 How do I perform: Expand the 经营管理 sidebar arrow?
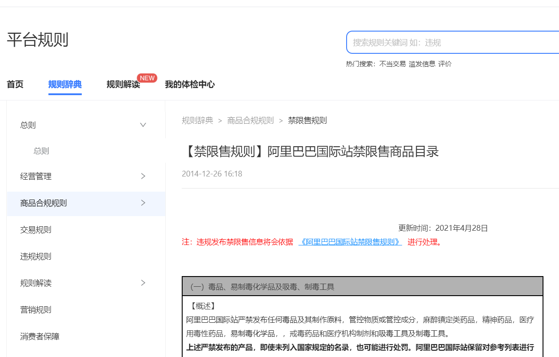click(x=143, y=176)
